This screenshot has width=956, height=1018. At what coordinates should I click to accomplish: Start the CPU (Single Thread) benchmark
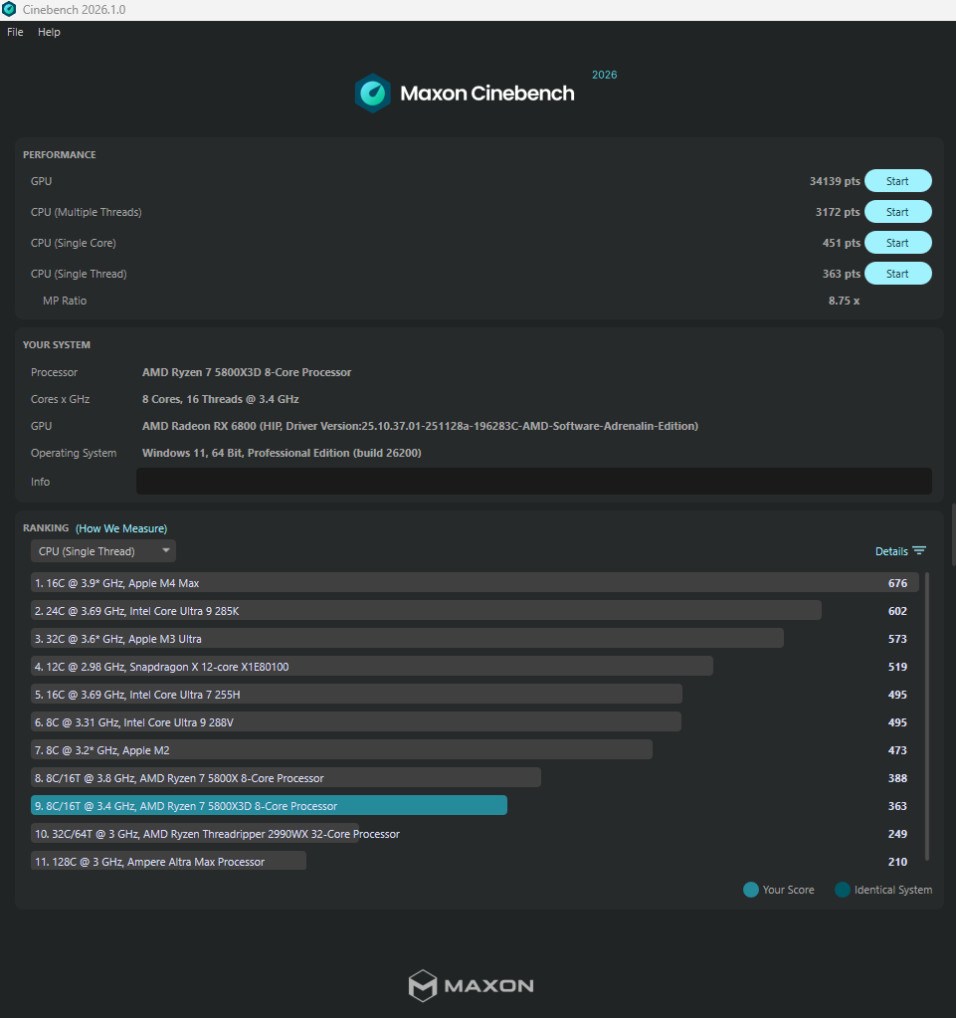pyautogui.click(x=897, y=274)
